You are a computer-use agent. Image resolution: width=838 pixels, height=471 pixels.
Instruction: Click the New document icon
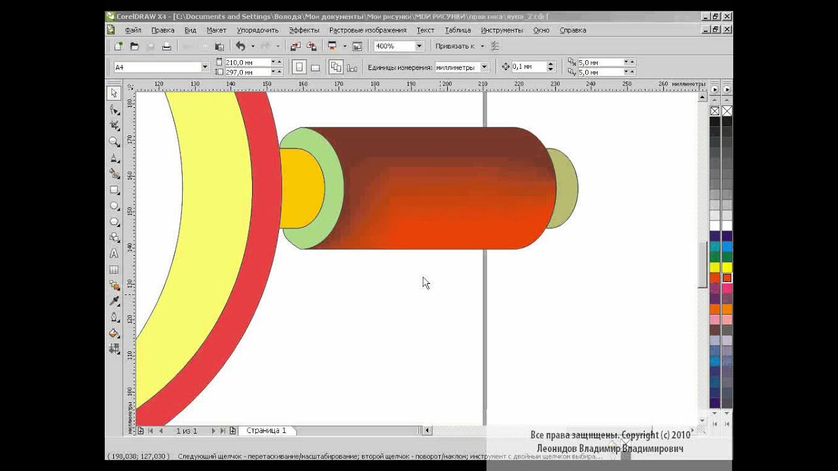(x=118, y=46)
